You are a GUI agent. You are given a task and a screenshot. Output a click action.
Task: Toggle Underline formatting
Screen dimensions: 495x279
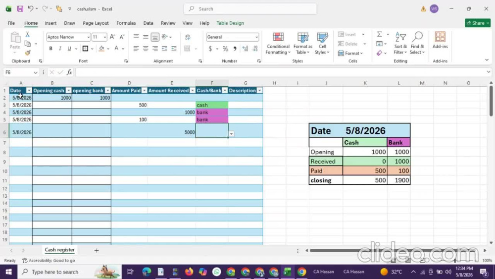tap(69, 49)
